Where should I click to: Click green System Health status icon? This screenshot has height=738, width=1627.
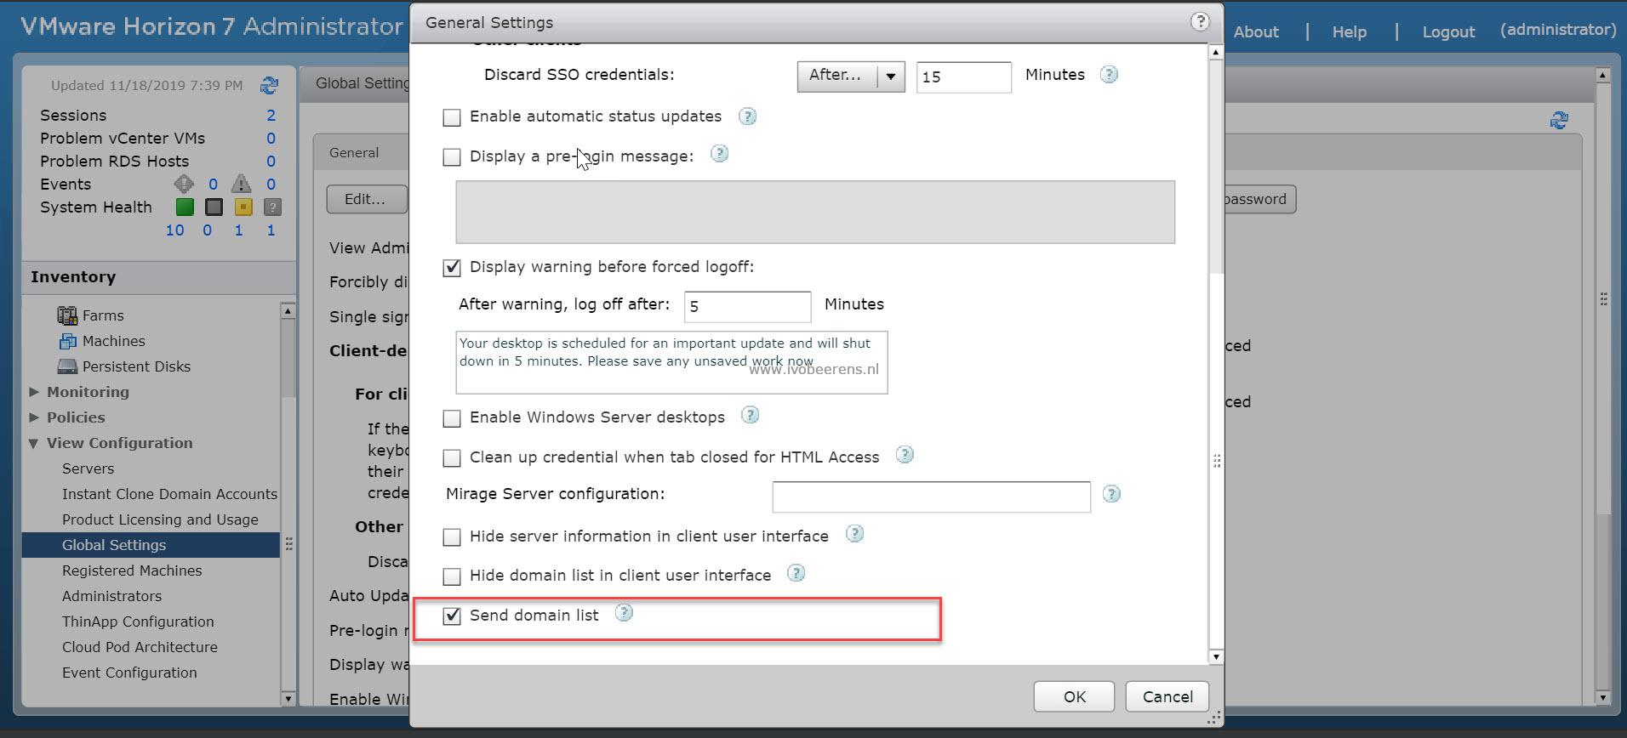tap(185, 207)
